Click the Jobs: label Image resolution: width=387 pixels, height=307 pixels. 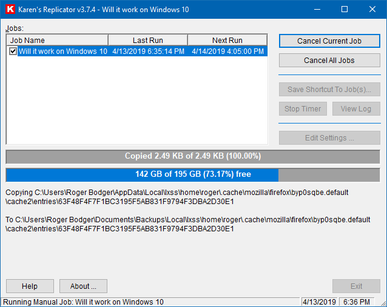click(15, 28)
